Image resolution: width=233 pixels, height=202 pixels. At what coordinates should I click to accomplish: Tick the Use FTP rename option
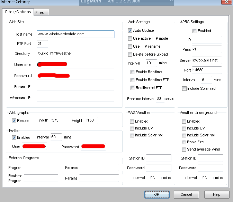(130, 47)
